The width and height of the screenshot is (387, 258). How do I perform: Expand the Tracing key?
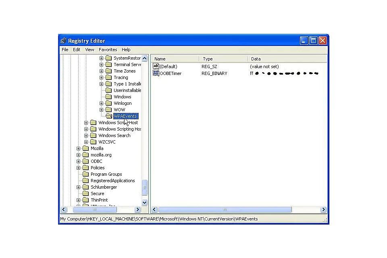pyautogui.click(x=101, y=77)
